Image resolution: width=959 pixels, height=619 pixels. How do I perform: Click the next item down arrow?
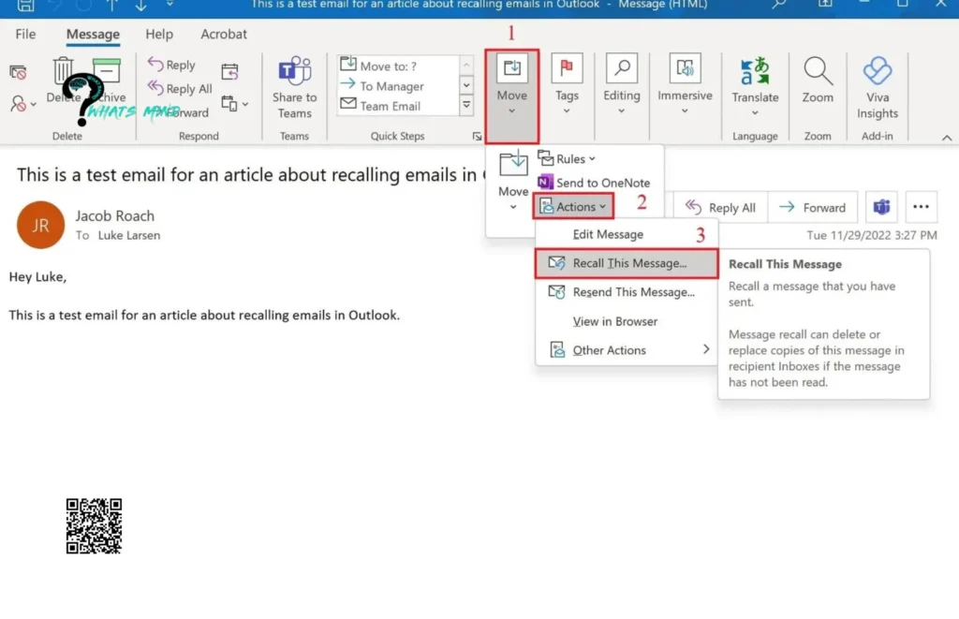[x=141, y=6]
